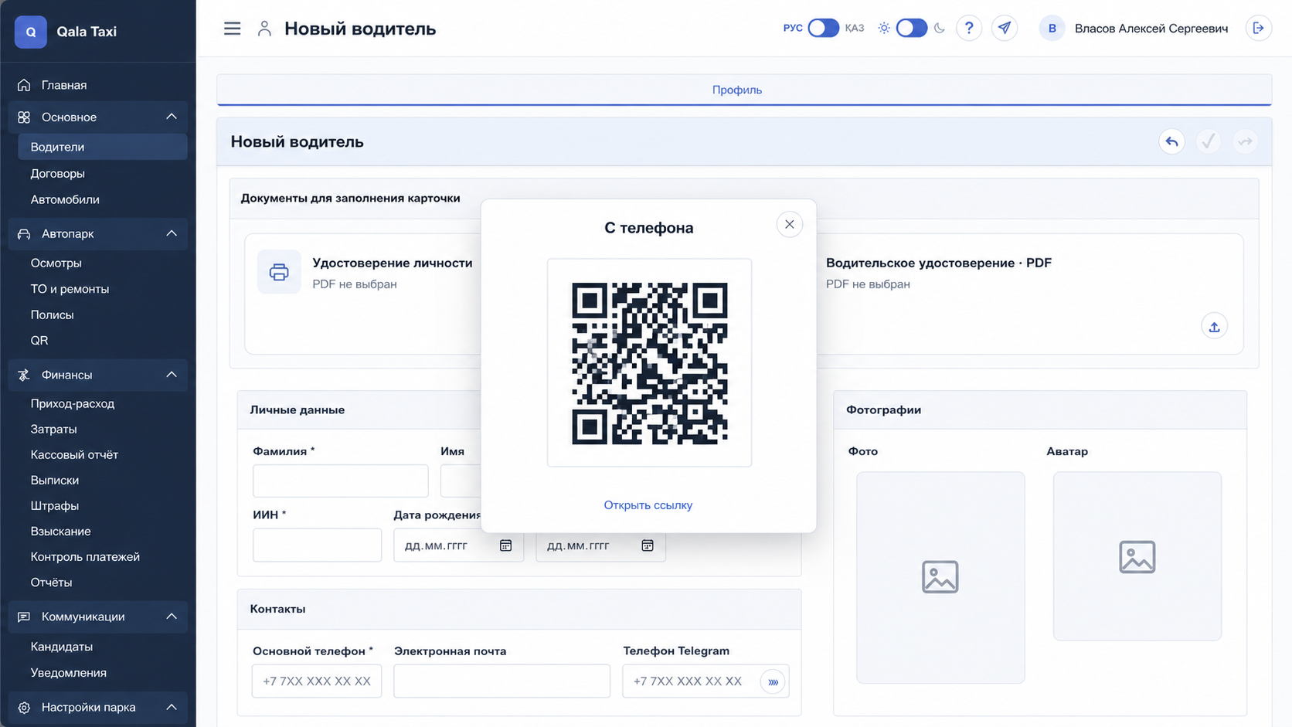The image size is (1292, 727).
Task: Click the user avatar letter В
Action: pyautogui.click(x=1052, y=29)
